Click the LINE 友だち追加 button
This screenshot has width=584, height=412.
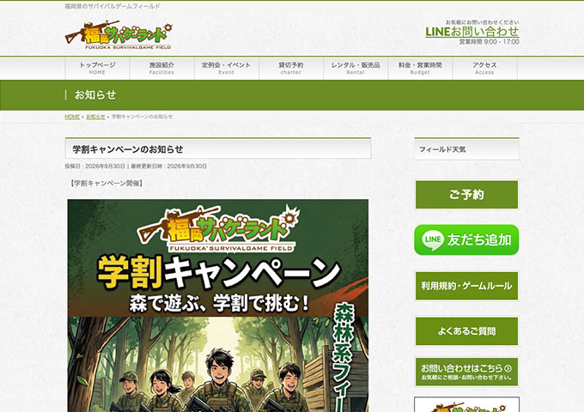[466, 239]
